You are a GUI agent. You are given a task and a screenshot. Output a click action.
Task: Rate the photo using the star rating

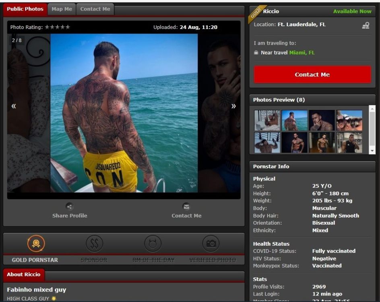pyautogui.click(x=57, y=27)
